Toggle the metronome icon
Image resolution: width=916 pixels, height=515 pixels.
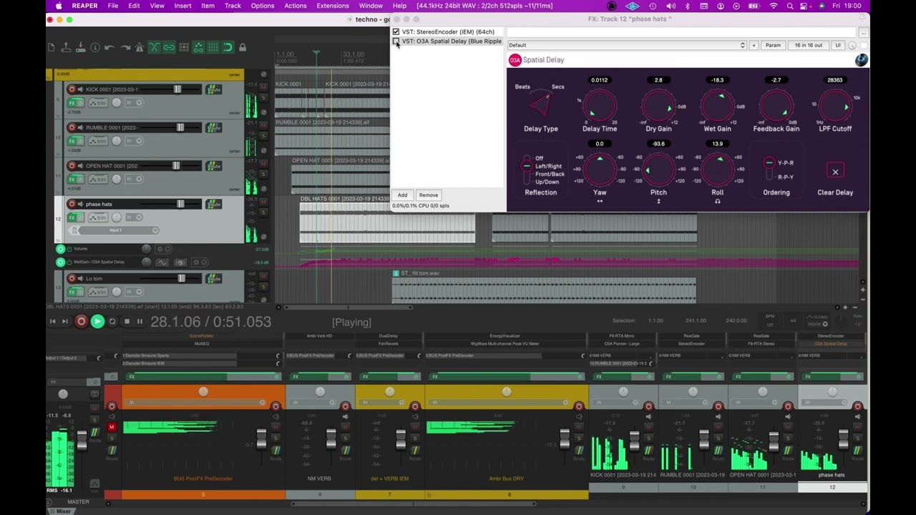tap(140, 47)
